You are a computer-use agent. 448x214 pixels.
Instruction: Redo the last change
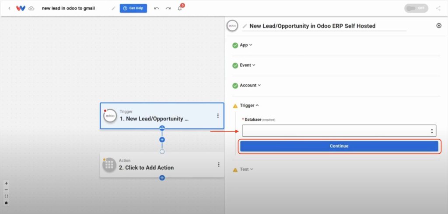pos(168,8)
